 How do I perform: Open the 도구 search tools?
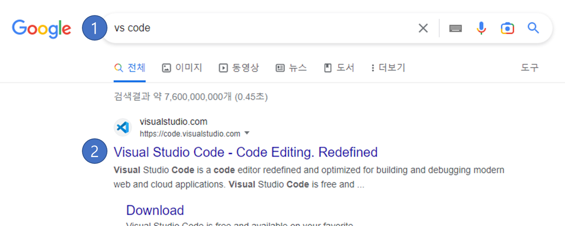(x=529, y=68)
